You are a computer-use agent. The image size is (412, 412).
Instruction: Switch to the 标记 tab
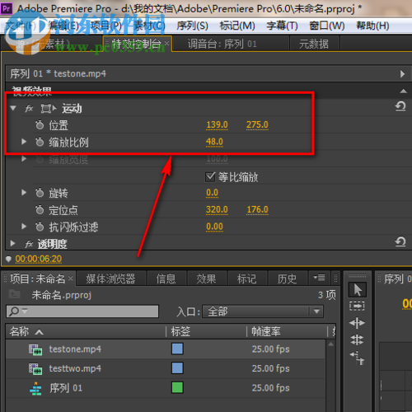(247, 279)
